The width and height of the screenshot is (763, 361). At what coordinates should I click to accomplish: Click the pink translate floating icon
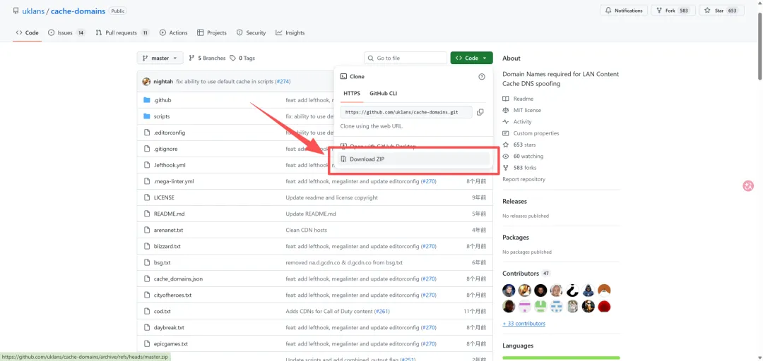748,185
